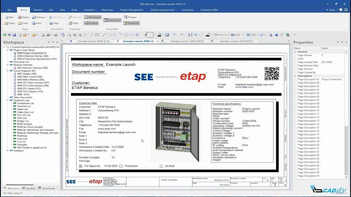
Task: Click the Zoom In magnifier icon
Action: click(75, 35)
